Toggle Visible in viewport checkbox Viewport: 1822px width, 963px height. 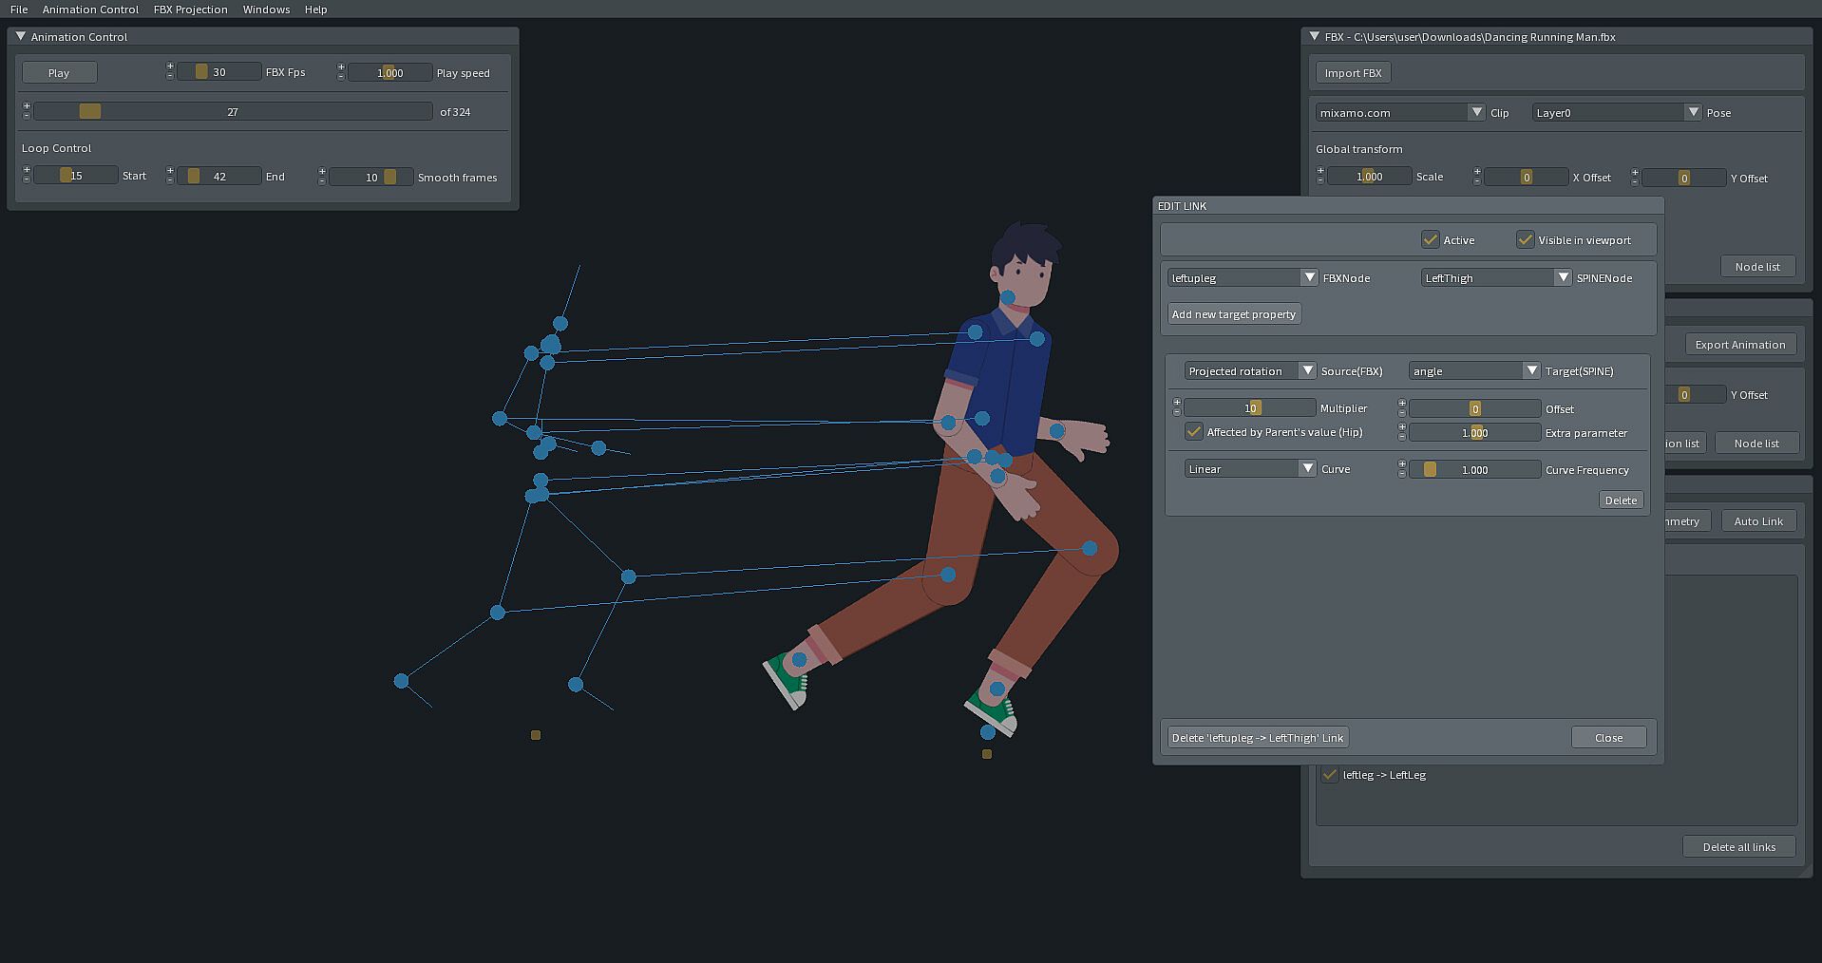(x=1526, y=239)
